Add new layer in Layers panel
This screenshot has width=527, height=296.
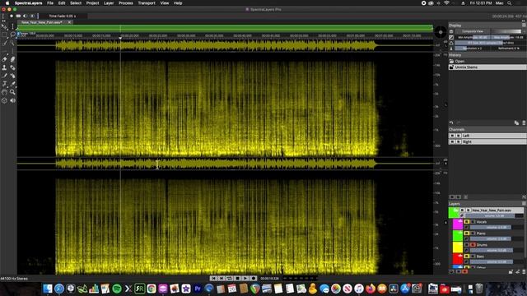[x=511, y=271]
